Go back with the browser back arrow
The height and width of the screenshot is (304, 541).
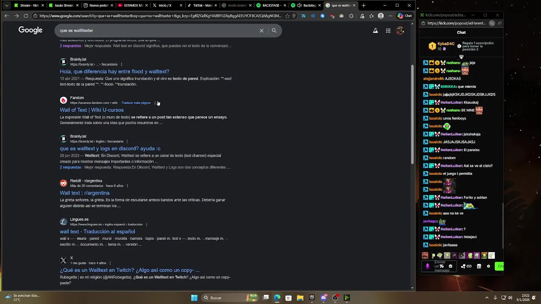pos(6,16)
